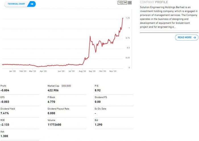This screenshot has height=141, width=199.
Task: Open the Technical Chart label
Action: tap(16, 4)
